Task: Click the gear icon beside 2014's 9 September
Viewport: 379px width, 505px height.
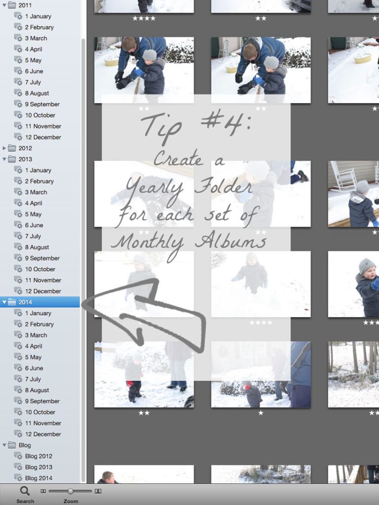Action: pyautogui.click(x=18, y=401)
